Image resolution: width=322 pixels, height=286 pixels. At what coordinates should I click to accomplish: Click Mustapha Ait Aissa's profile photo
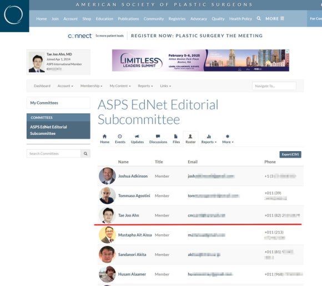click(x=107, y=235)
